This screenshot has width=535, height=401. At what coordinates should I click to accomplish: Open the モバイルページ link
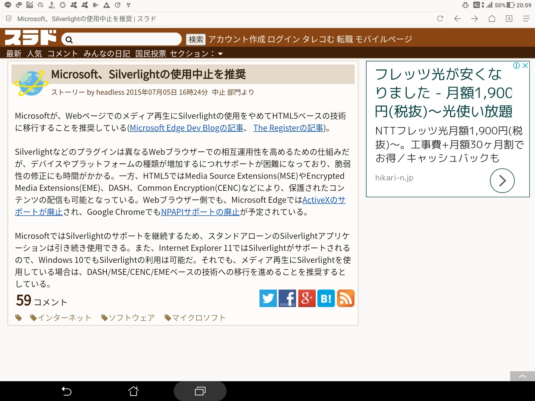coord(384,39)
